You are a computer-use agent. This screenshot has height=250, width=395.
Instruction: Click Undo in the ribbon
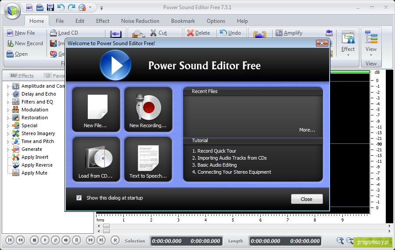230,33
